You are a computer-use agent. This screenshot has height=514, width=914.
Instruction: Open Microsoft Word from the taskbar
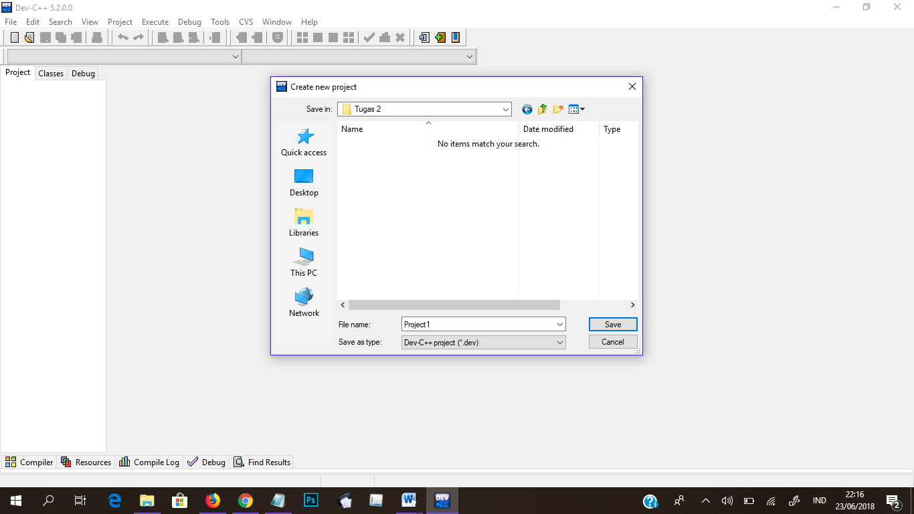pyautogui.click(x=409, y=500)
